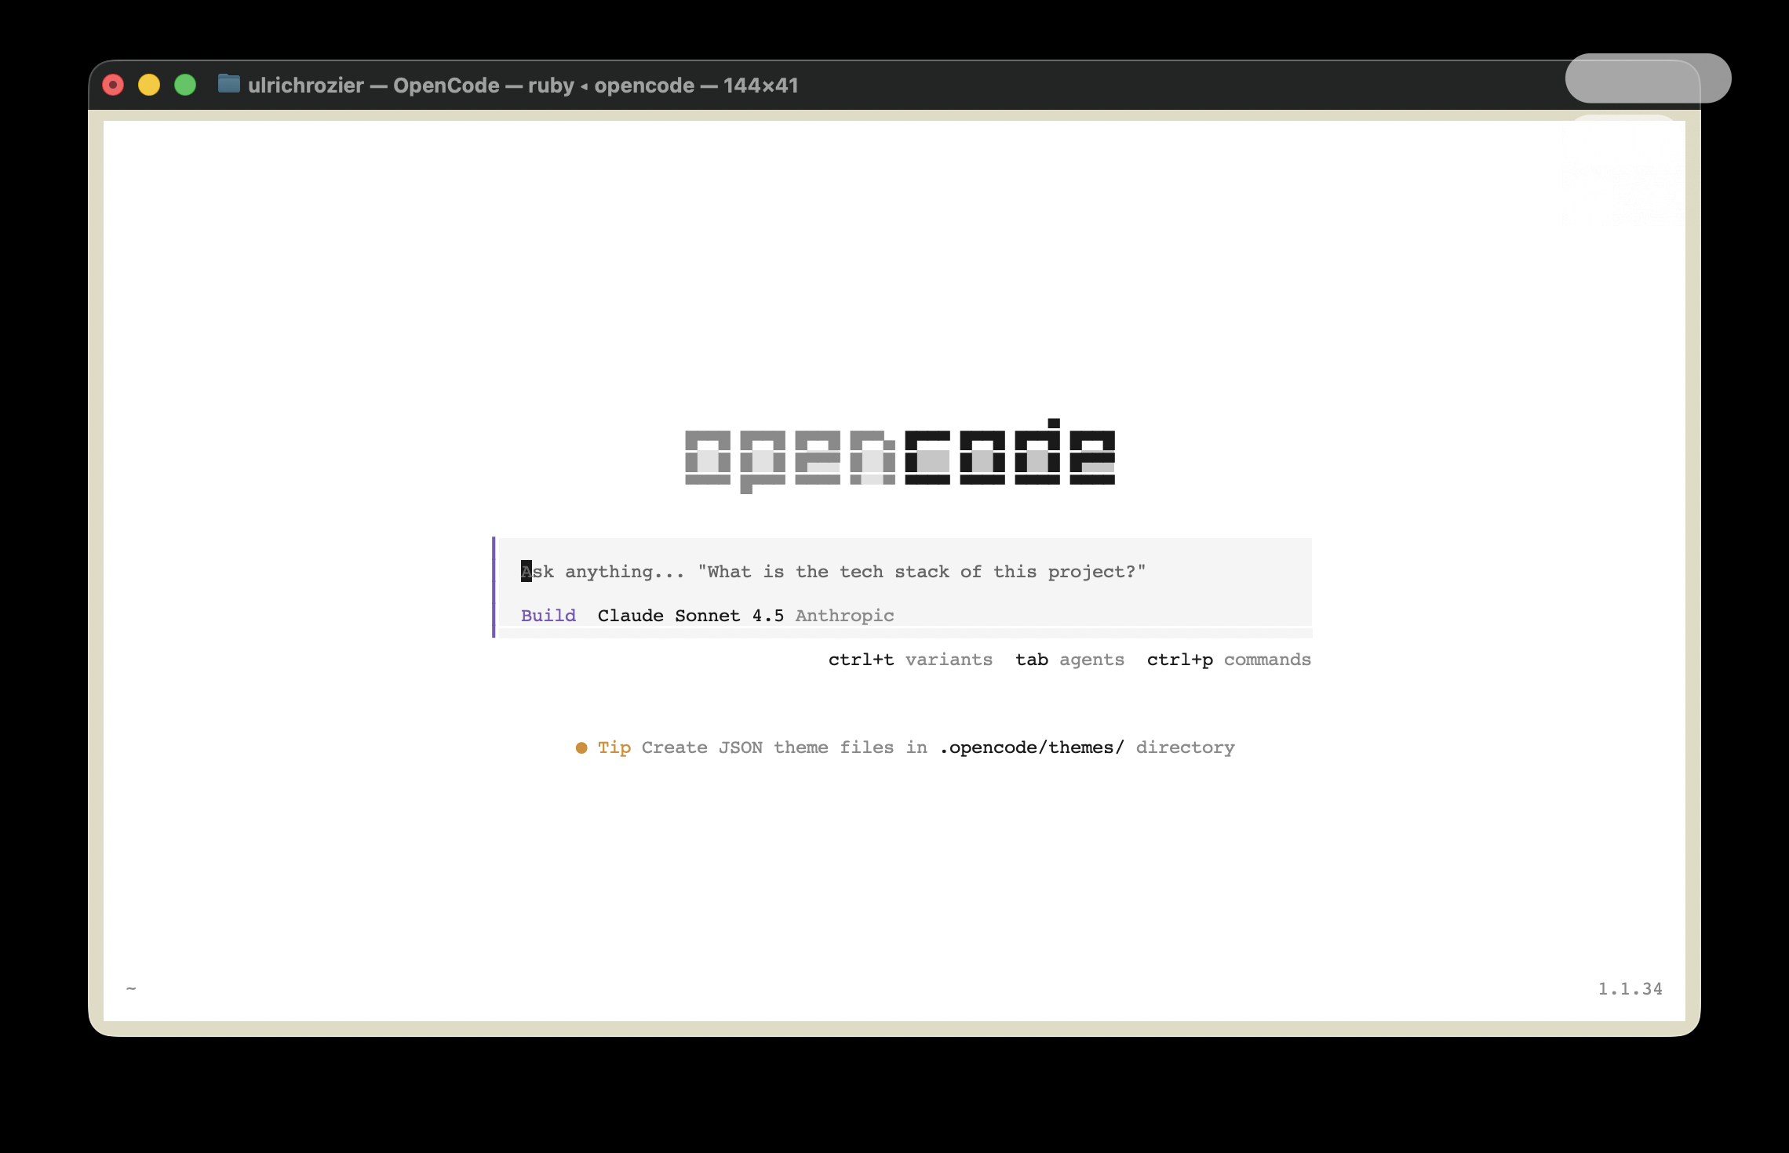Click the orange Tip label
The width and height of the screenshot is (1789, 1153).
pos(614,747)
